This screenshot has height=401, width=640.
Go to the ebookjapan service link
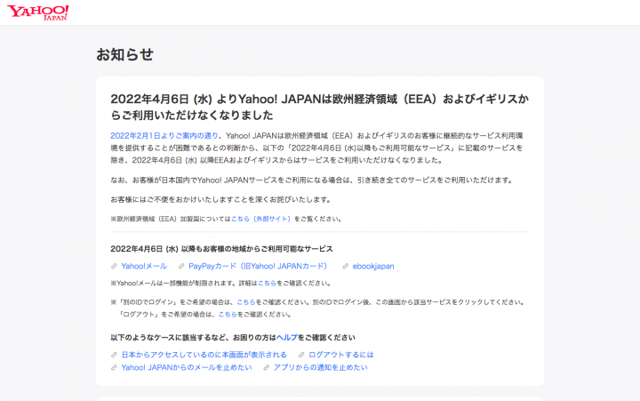pos(373,266)
